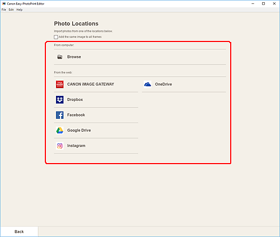Image resolution: width=280 pixels, height=237 pixels.
Task: Click the Facebook logo icon
Action: click(60, 115)
